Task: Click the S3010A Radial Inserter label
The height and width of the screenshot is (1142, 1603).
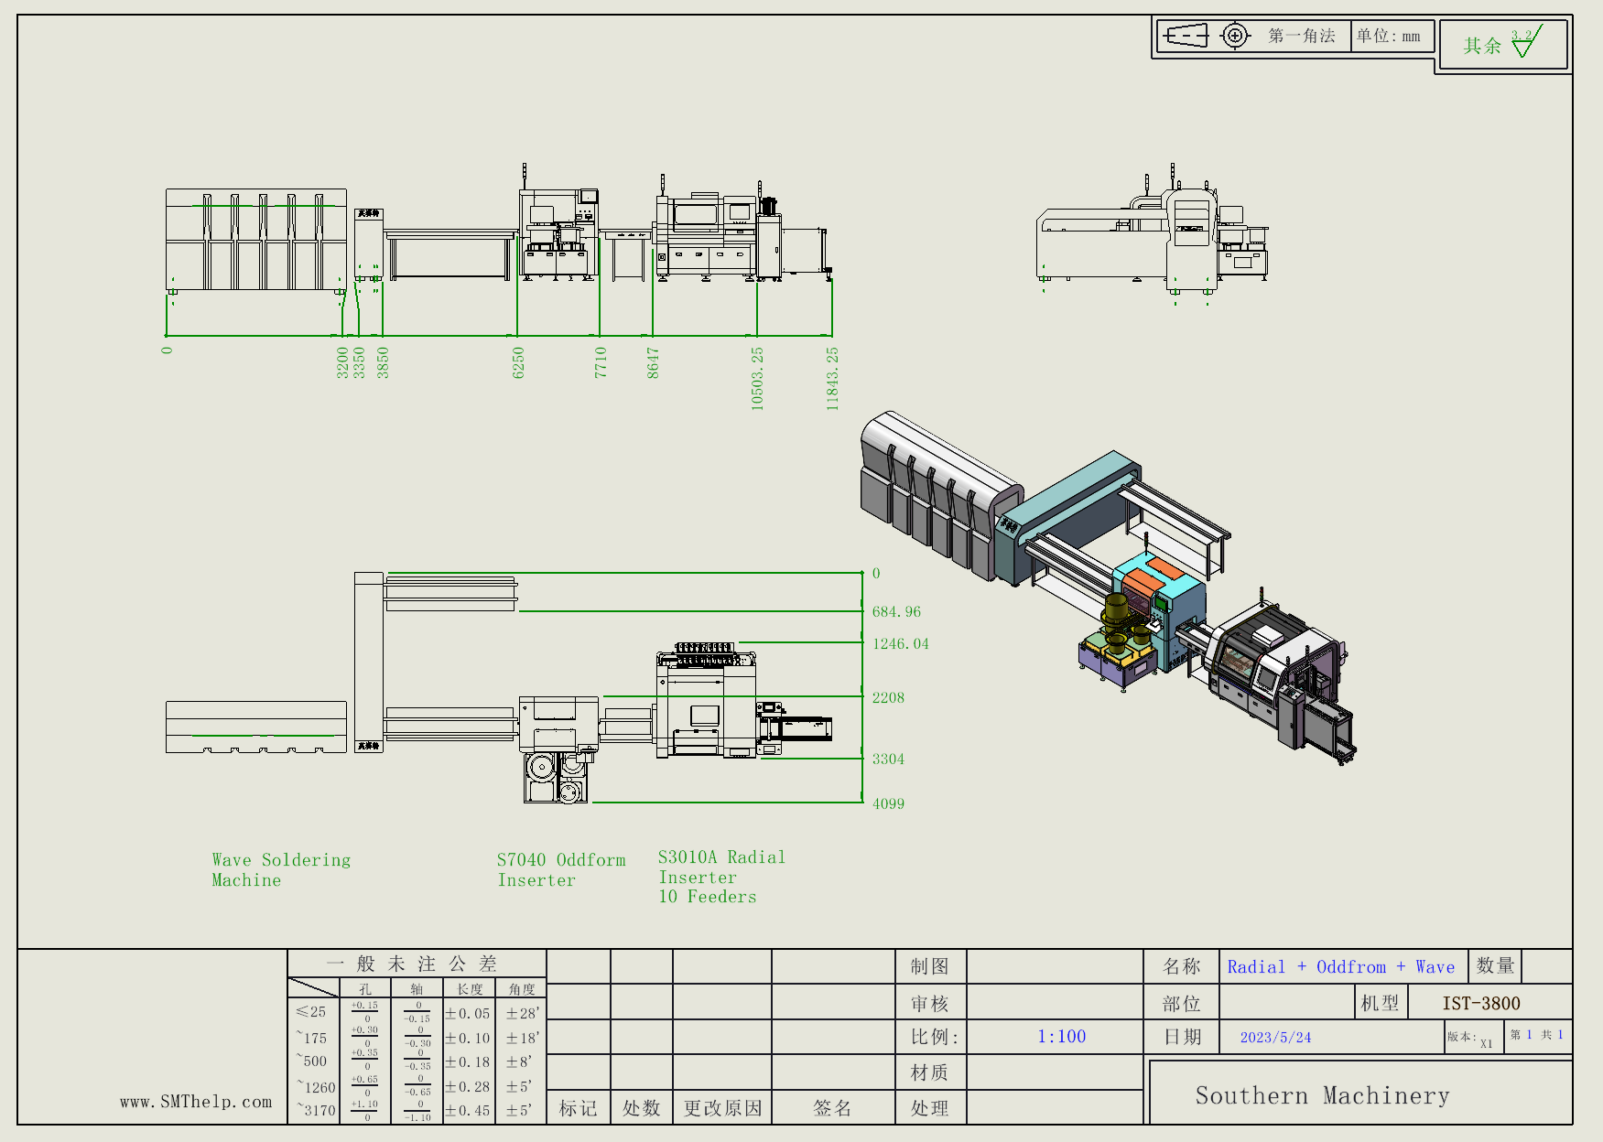Action: 720,876
